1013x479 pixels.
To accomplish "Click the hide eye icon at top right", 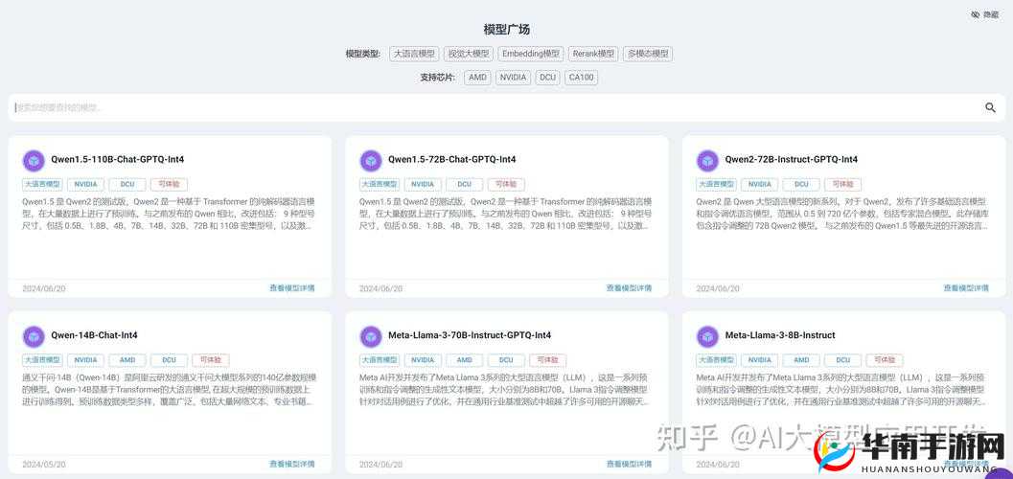I will [976, 14].
